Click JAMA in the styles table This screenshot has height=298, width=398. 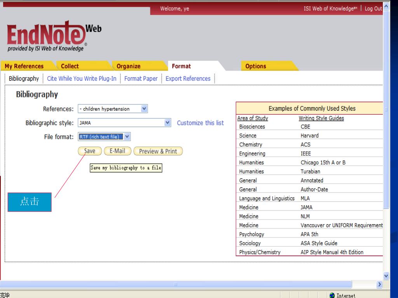tap(306, 207)
